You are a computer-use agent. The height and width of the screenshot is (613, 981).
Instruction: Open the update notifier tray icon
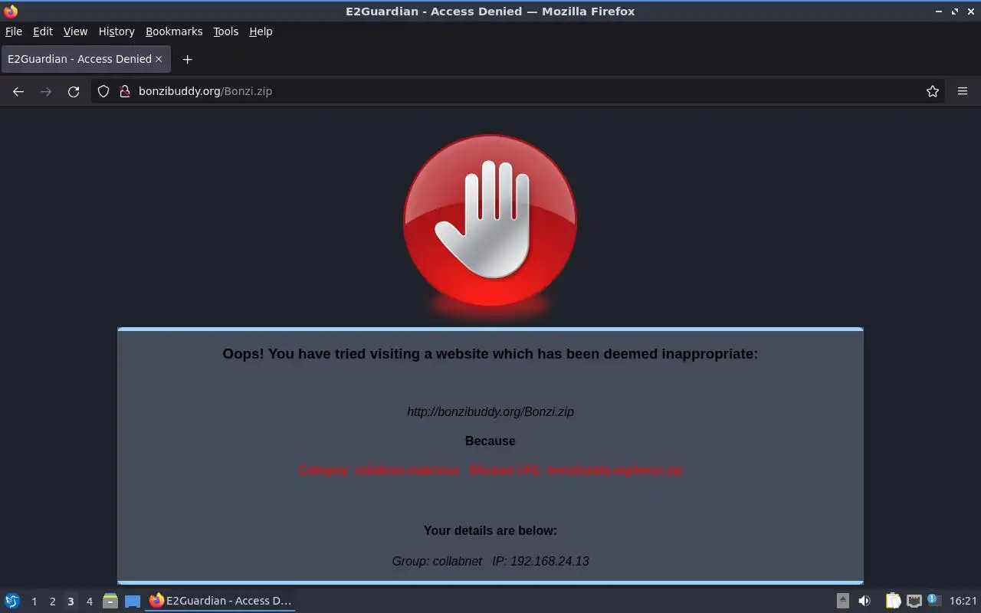pyautogui.click(x=933, y=600)
